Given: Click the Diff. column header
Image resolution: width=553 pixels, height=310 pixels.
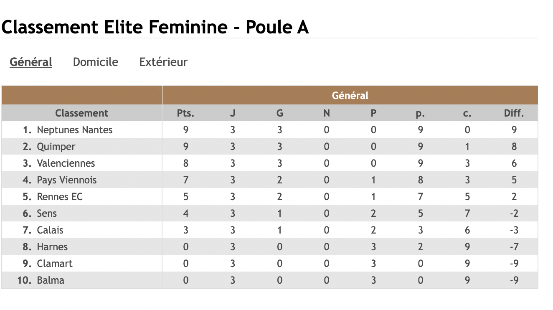Looking at the screenshot, I should click(514, 113).
